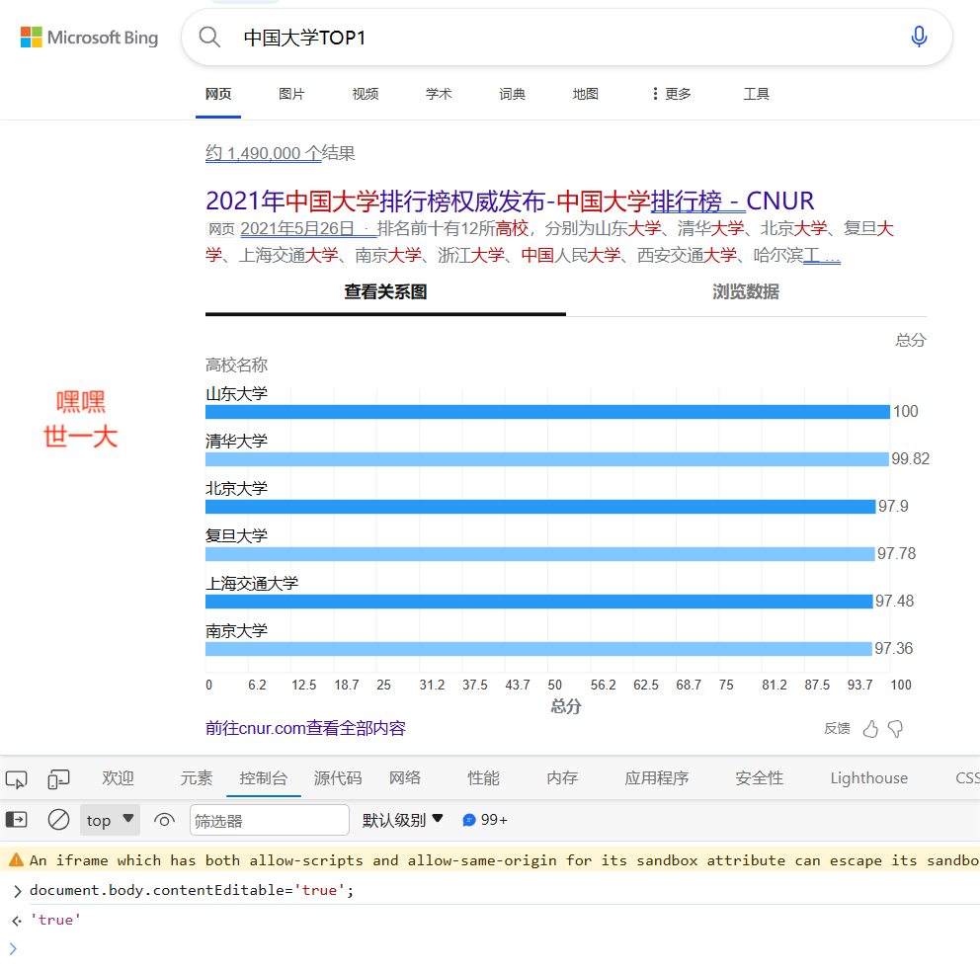Click the 'true' console output value
980x972 pixels.
55,920
